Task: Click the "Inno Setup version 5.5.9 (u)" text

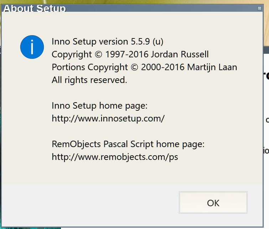Action: click(x=107, y=42)
